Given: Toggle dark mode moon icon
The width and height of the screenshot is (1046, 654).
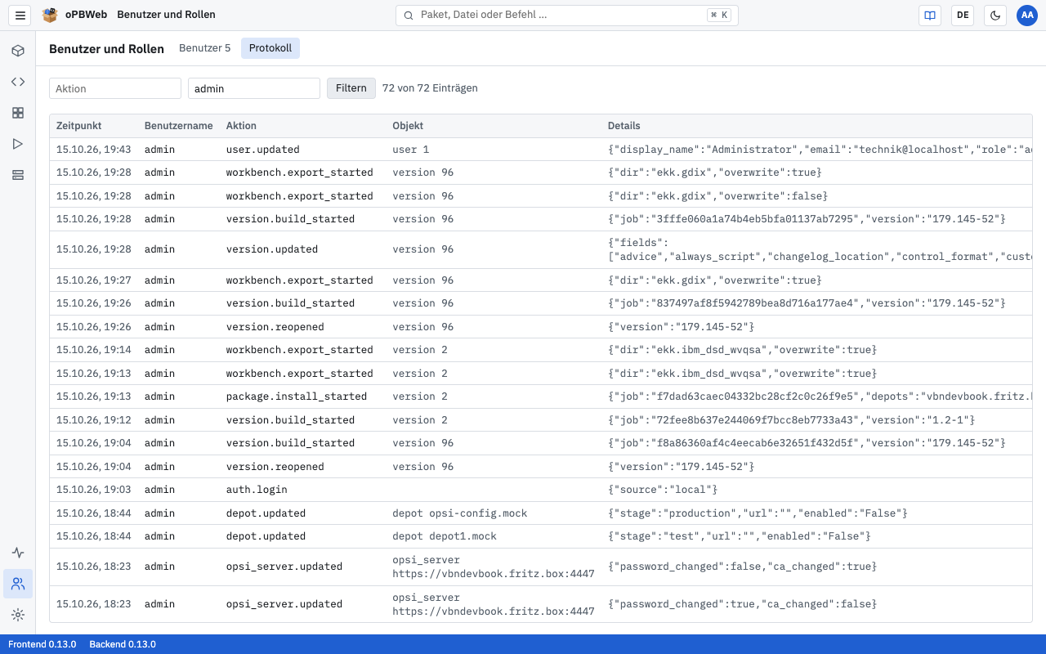Looking at the screenshot, I should [995, 15].
